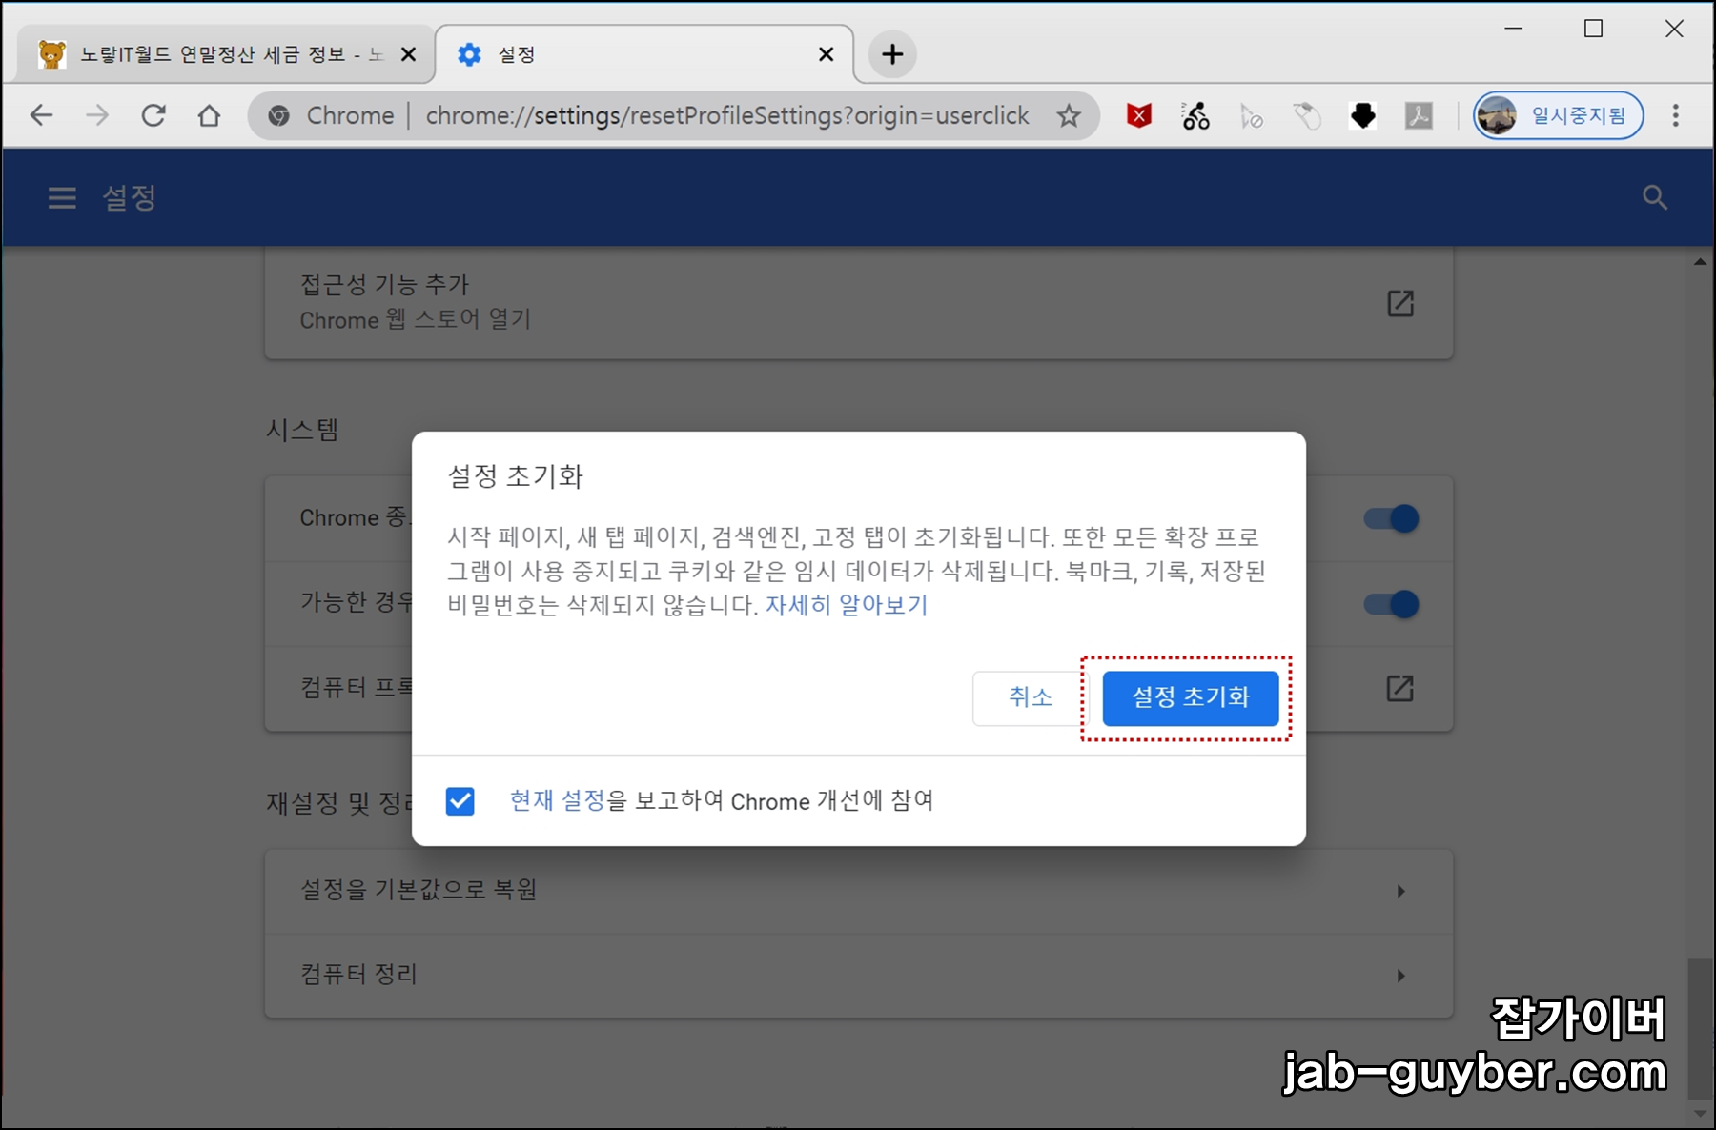Confirm with the 설정 초기화 button
The height and width of the screenshot is (1130, 1716).
pos(1190,698)
